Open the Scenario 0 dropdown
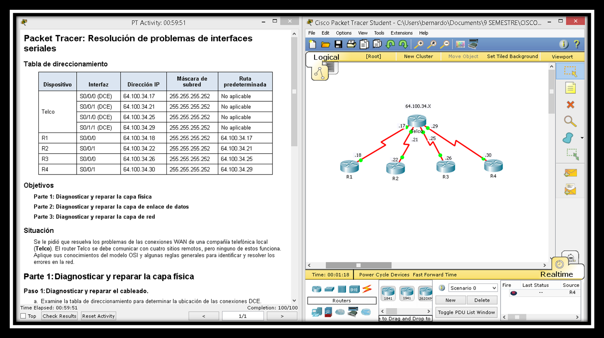The image size is (604, 338). pyautogui.click(x=472, y=288)
